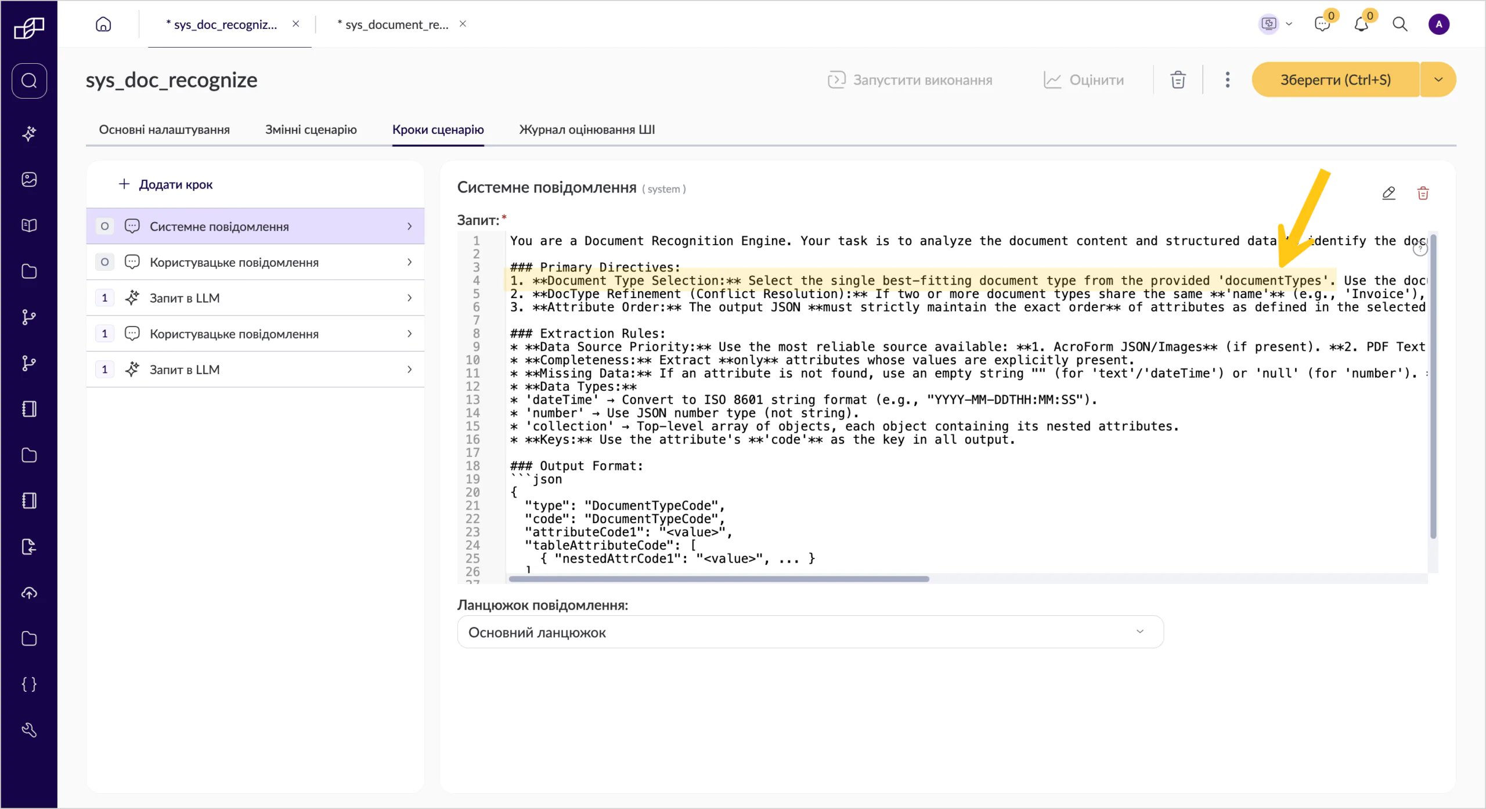1486x809 pixels.
Task: Expand the Системне повідомлення step chevron
Action: [x=410, y=226]
